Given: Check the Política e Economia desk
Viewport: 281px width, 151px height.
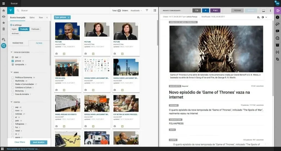Looking at the screenshot, I should click(x=13, y=77).
